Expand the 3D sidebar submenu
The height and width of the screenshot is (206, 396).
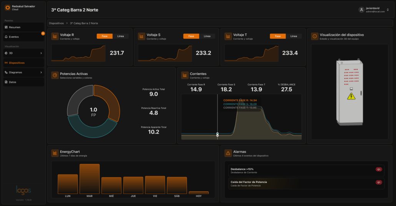click(41, 53)
